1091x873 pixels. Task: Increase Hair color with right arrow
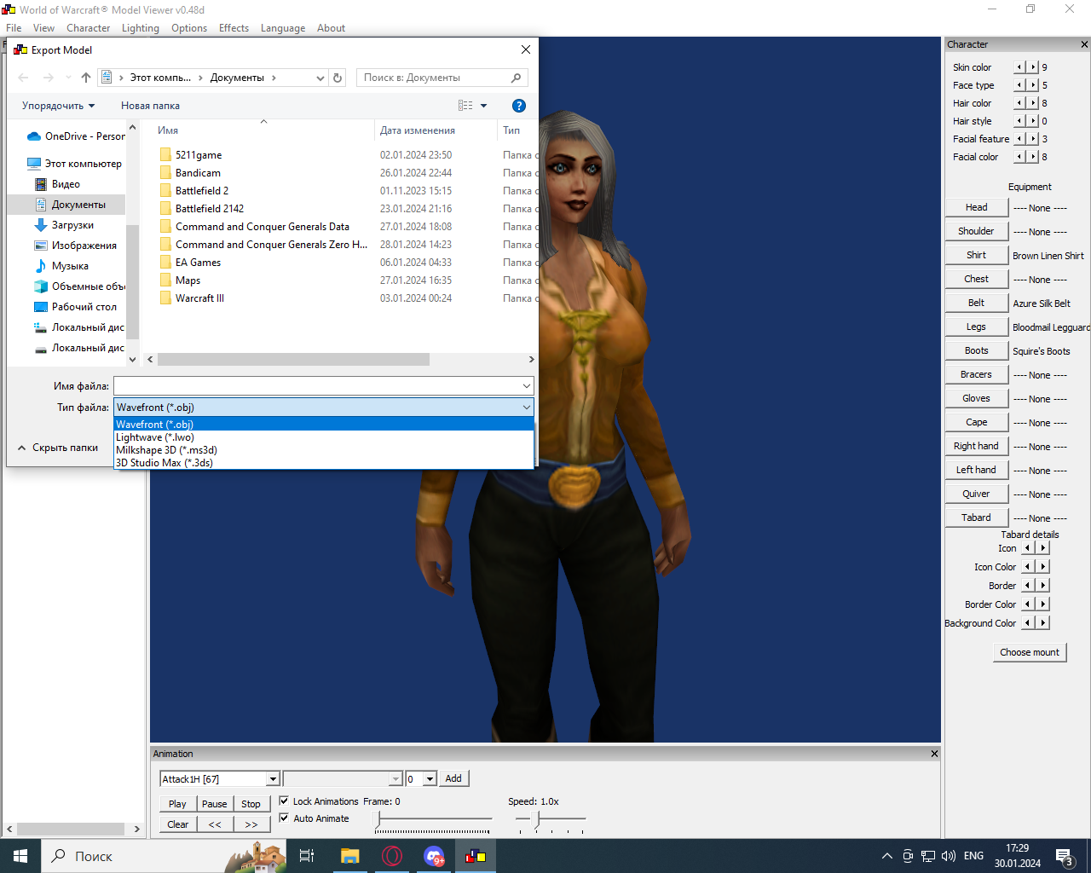click(x=1033, y=102)
